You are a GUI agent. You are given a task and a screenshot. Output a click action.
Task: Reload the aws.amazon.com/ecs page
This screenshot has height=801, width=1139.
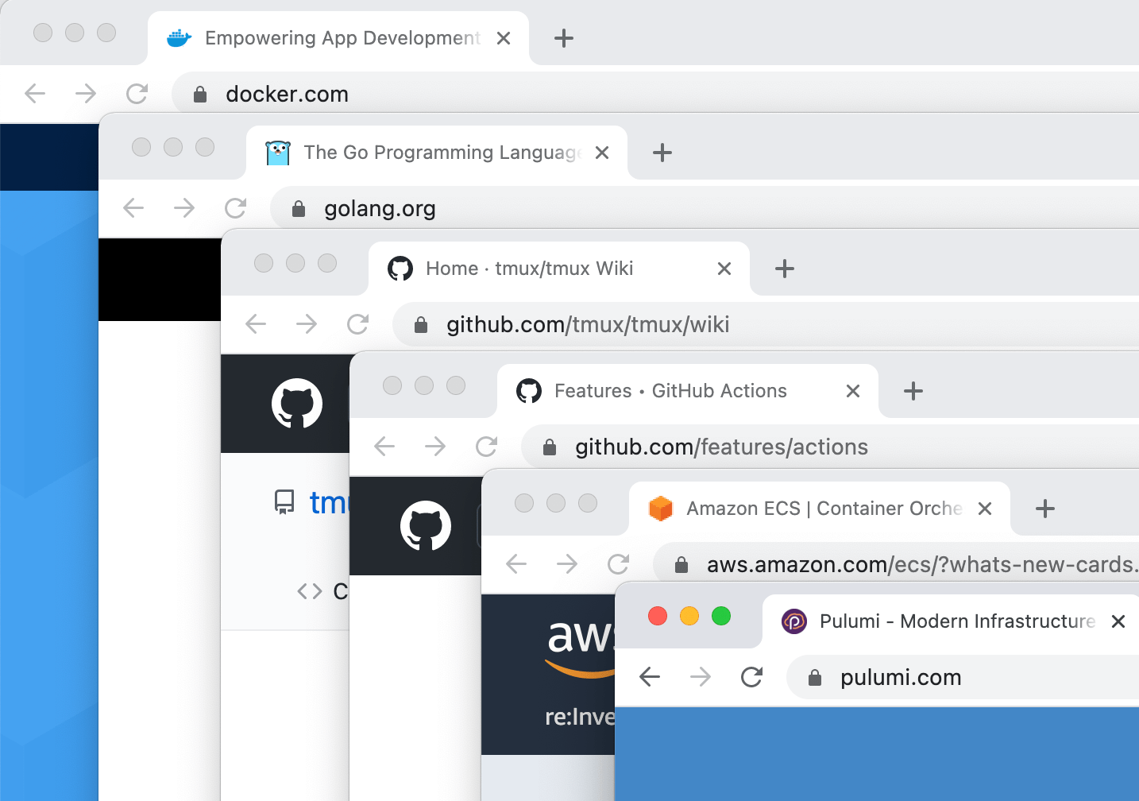pyautogui.click(x=618, y=564)
